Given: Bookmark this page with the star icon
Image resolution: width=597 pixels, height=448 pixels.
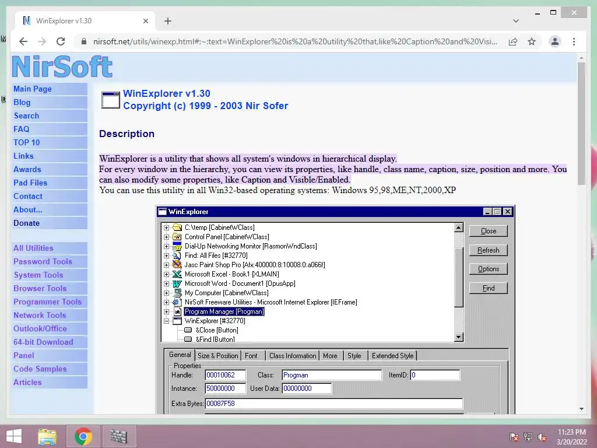Looking at the screenshot, I should coord(532,41).
